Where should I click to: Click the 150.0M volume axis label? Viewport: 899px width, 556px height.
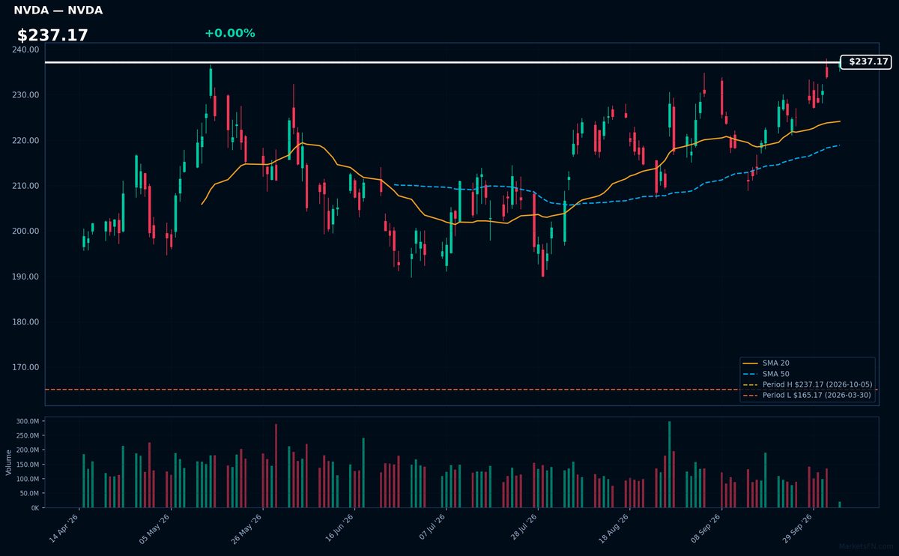click(28, 465)
